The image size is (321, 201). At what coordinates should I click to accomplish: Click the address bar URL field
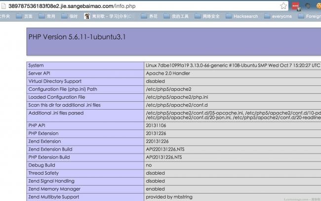pos(143,6)
